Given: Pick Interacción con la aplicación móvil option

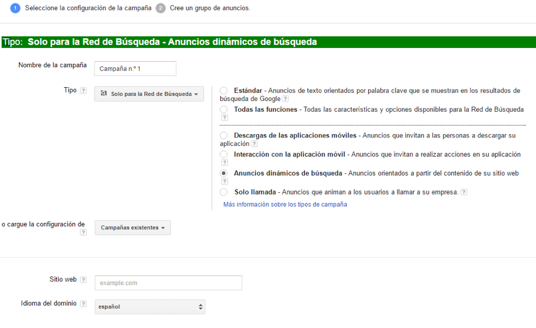Looking at the screenshot, I should [x=224, y=155].
